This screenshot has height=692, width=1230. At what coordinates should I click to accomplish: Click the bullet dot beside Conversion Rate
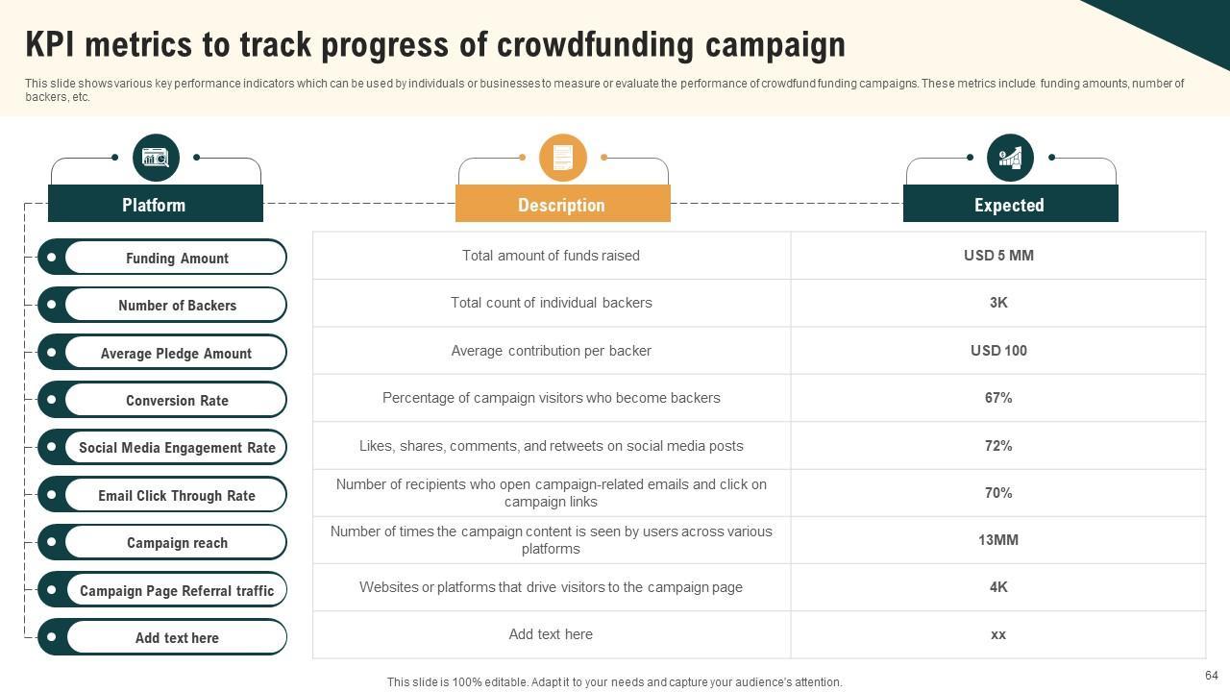click(52, 400)
